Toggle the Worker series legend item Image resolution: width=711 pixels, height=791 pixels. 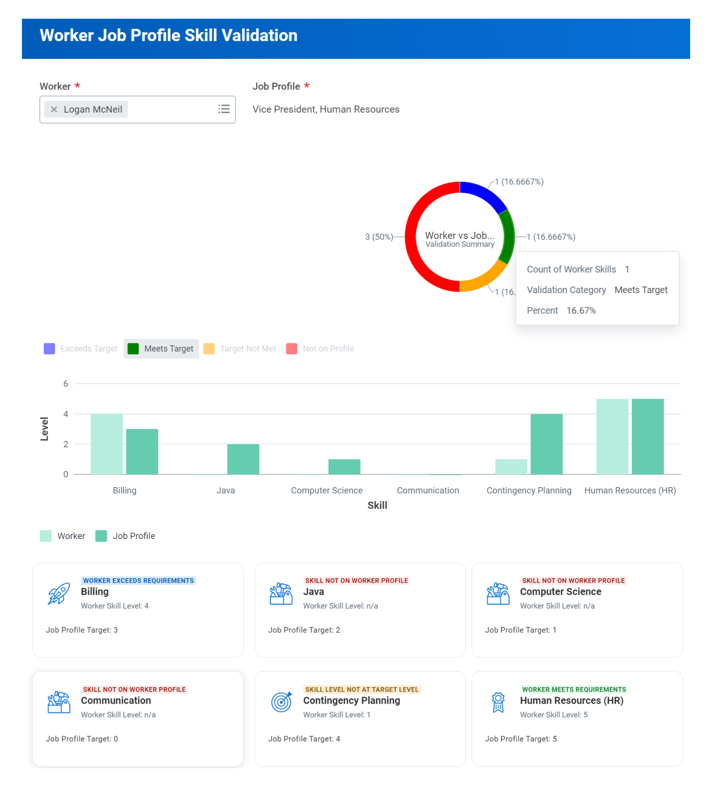click(62, 536)
